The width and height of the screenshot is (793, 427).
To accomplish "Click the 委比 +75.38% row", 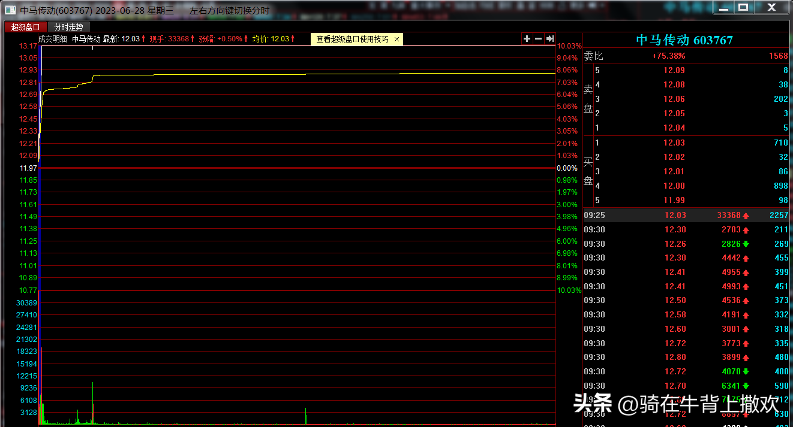I will [686, 56].
